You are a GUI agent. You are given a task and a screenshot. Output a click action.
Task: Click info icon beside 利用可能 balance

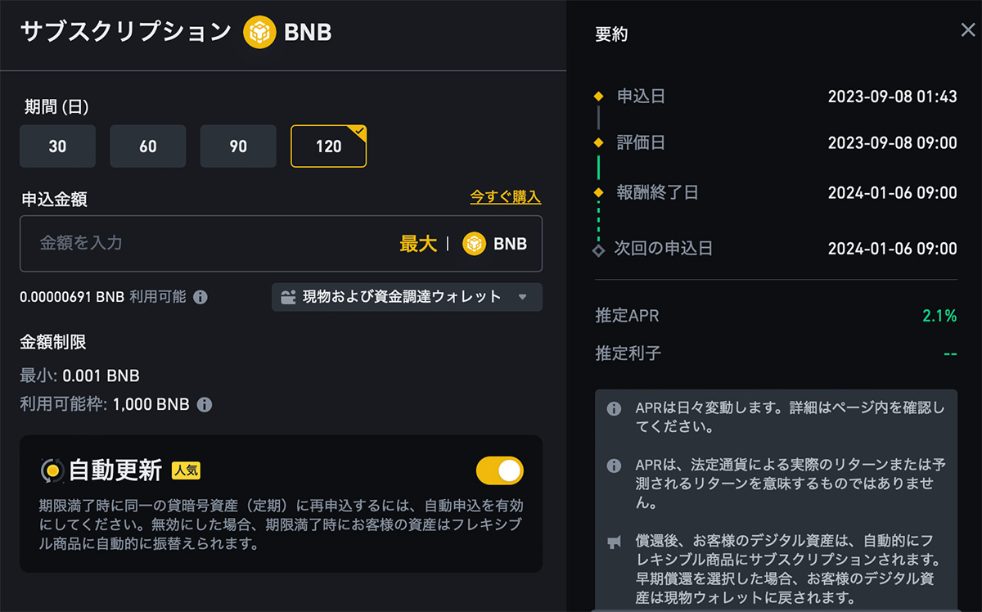pyautogui.click(x=200, y=297)
